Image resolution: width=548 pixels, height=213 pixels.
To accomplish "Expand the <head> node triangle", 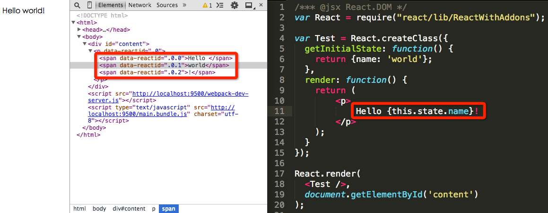I will pos(79,30).
